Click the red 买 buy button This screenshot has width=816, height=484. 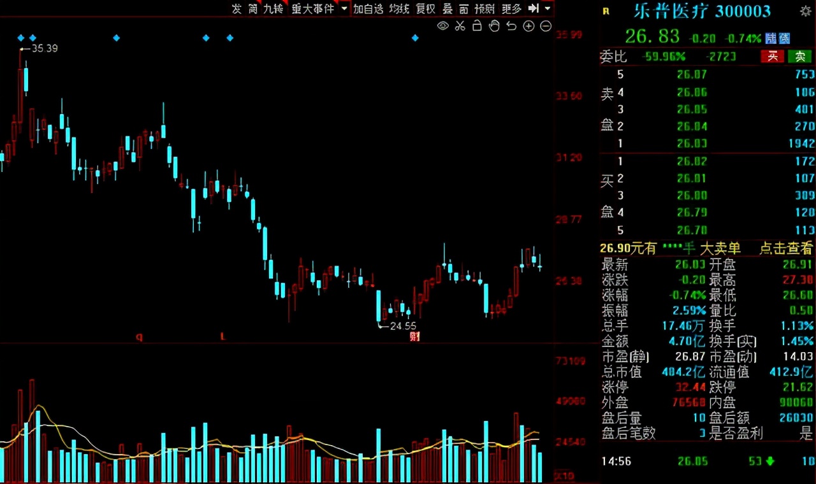[772, 57]
